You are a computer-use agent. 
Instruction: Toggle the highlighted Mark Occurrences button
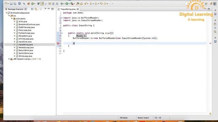42,4
